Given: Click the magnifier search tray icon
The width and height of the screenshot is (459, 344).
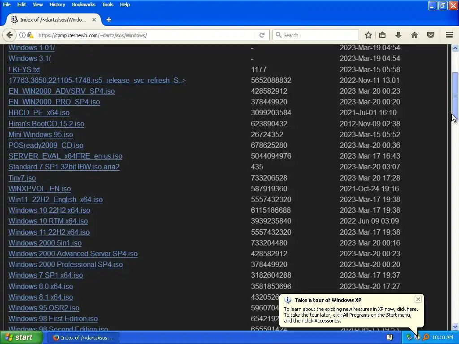Looking at the screenshot, I should coord(426,337).
